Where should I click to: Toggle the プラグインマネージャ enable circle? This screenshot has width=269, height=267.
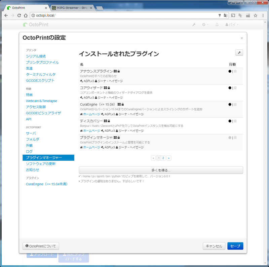230,138
